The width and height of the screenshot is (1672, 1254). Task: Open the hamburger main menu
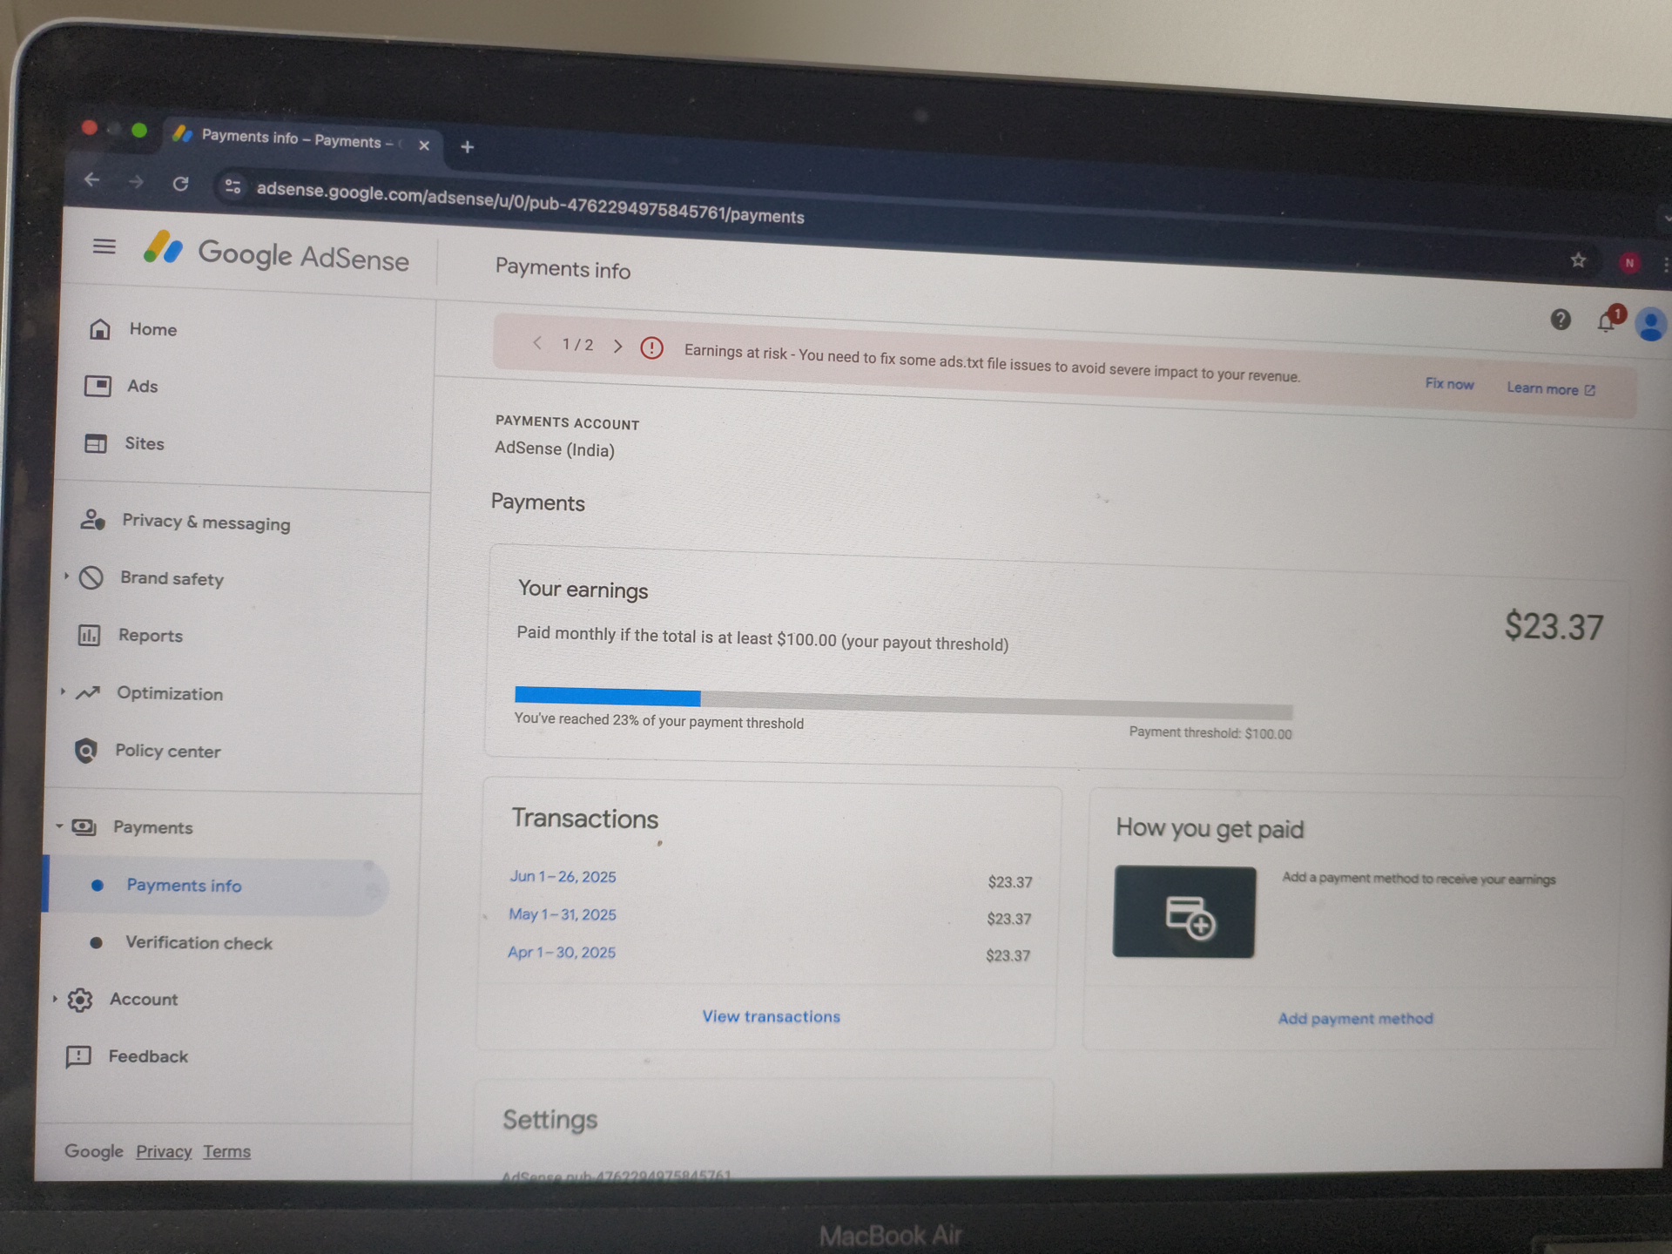pos(104,246)
